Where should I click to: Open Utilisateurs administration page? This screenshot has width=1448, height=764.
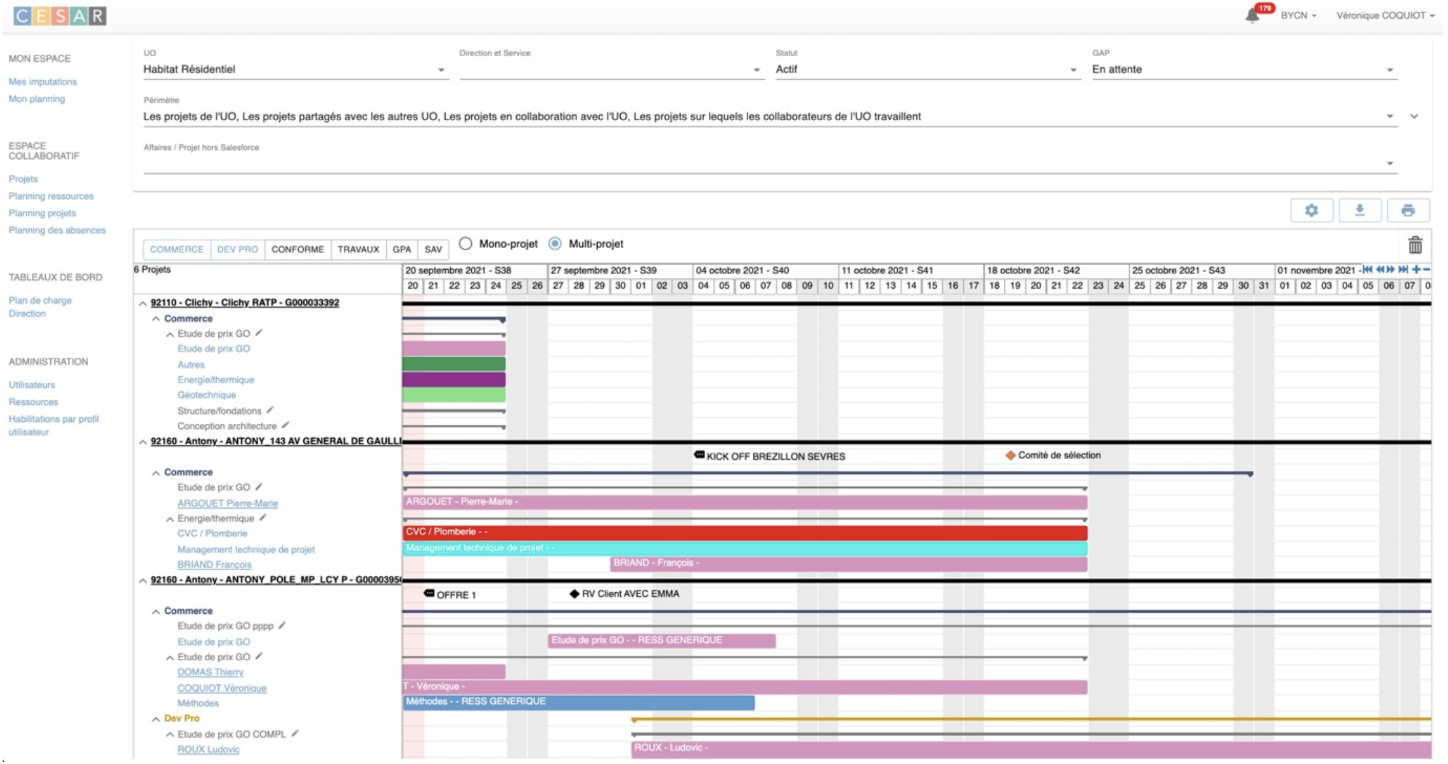pyautogui.click(x=31, y=385)
